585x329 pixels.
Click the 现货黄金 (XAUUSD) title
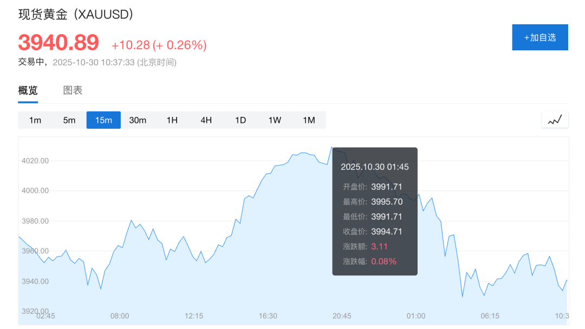76,15
